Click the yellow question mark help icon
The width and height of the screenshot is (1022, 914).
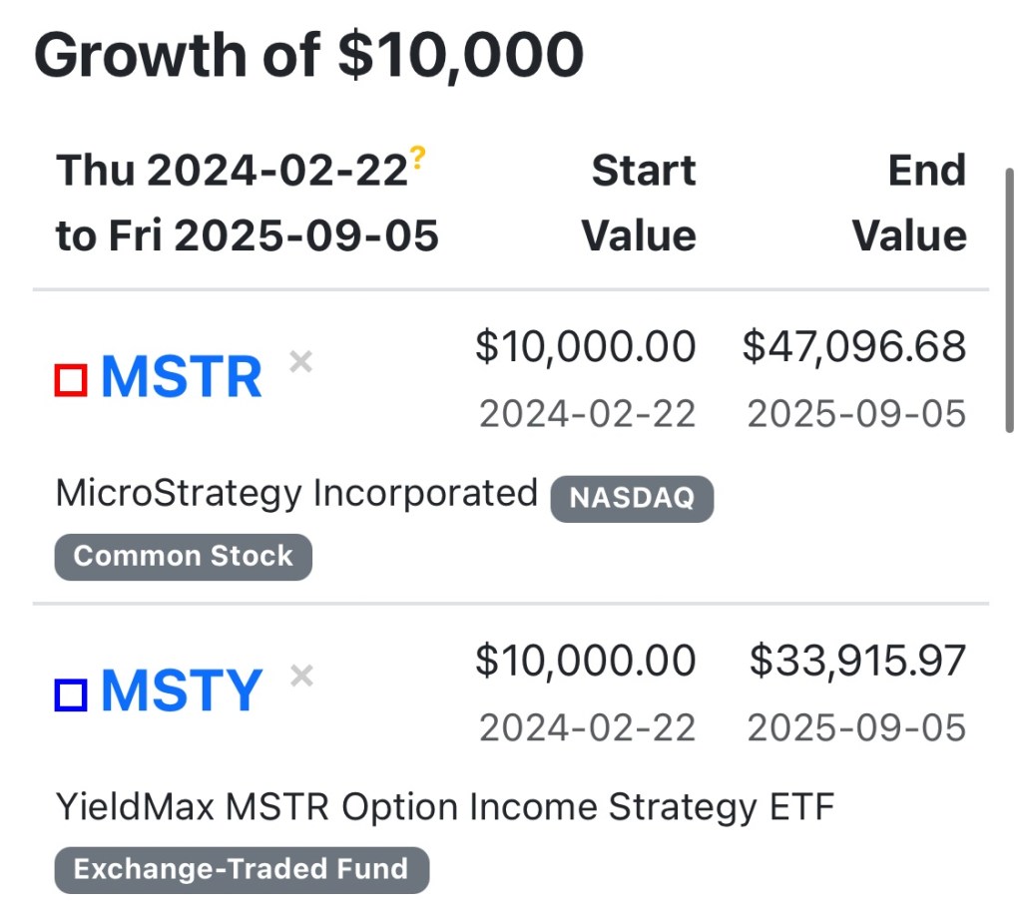pyautogui.click(x=418, y=158)
